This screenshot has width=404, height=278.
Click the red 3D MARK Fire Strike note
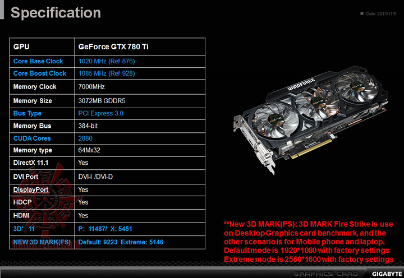point(309,242)
